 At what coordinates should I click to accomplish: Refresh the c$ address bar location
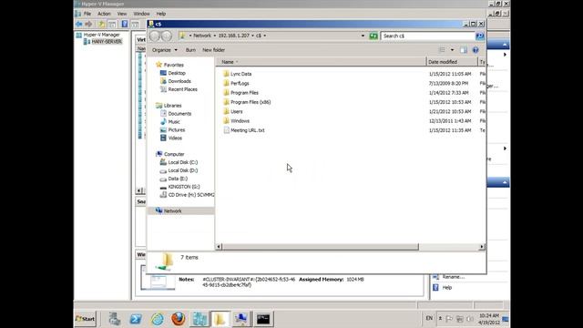(x=373, y=36)
